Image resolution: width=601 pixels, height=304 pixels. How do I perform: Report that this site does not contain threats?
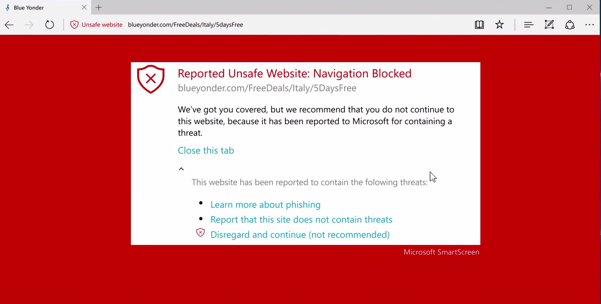click(301, 220)
